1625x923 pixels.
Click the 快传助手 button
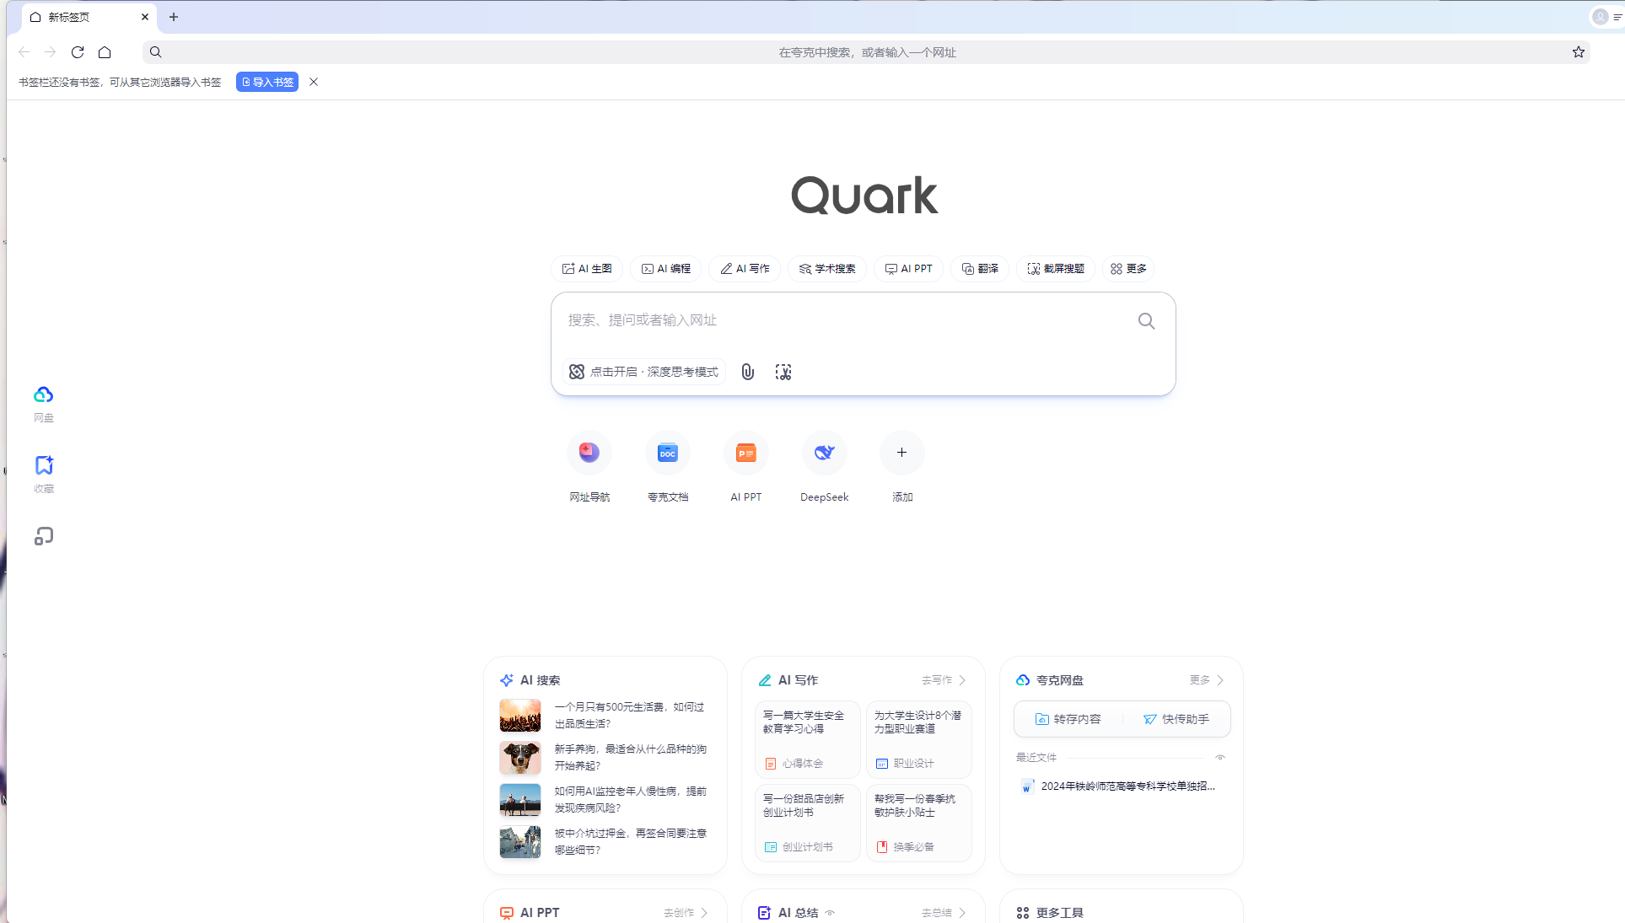[1176, 719]
